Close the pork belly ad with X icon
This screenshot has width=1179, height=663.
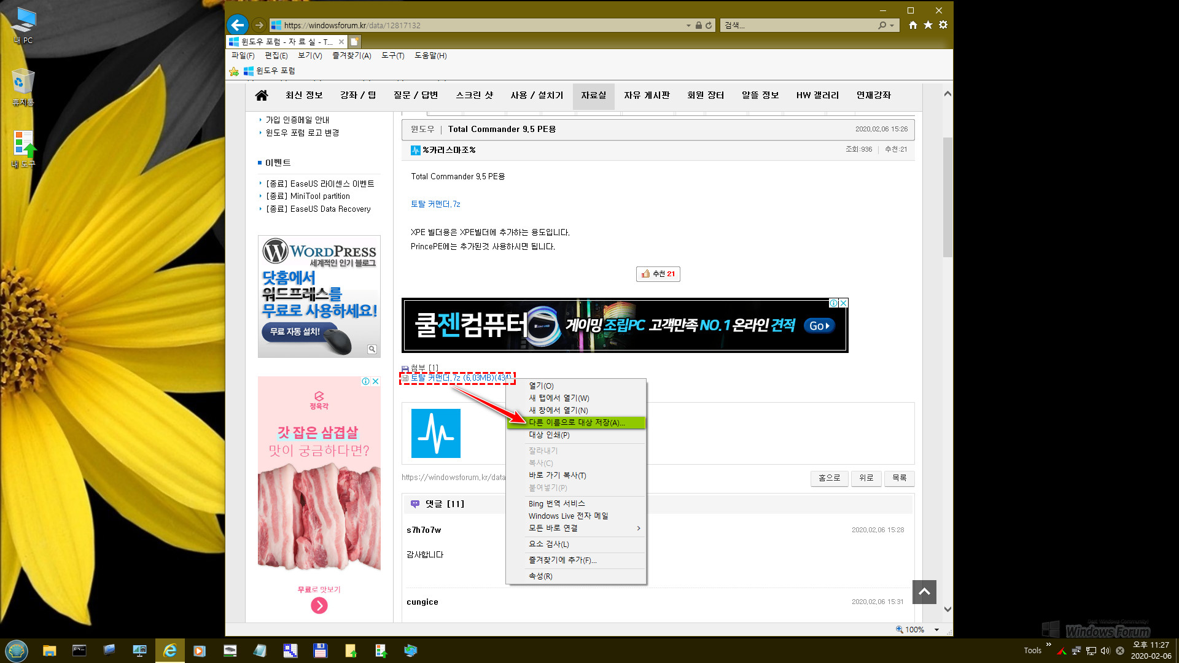point(376,381)
